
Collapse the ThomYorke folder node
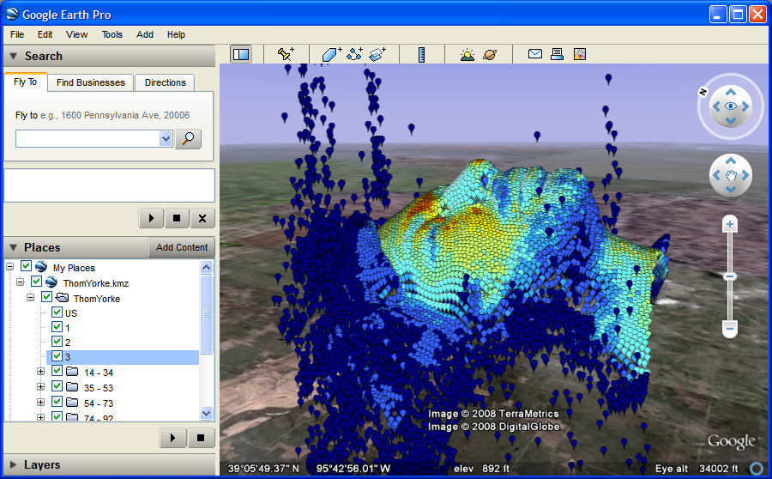[31, 297]
